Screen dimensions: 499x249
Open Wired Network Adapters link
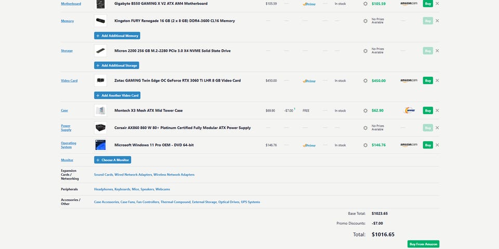click(x=133, y=175)
